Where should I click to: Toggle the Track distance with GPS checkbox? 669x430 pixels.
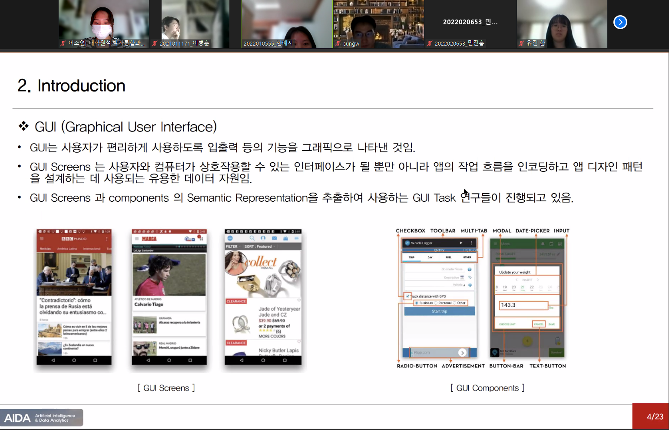[407, 296]
